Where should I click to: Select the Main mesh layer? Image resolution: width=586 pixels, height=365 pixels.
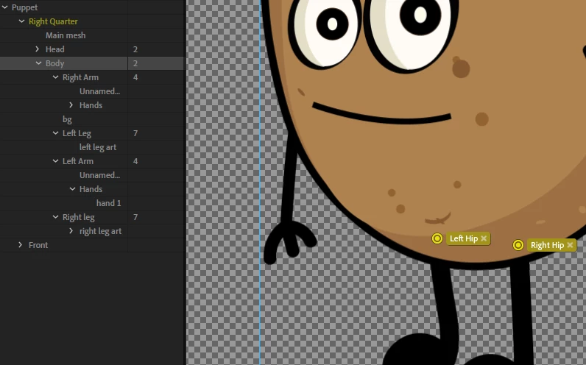pos(66,35)
